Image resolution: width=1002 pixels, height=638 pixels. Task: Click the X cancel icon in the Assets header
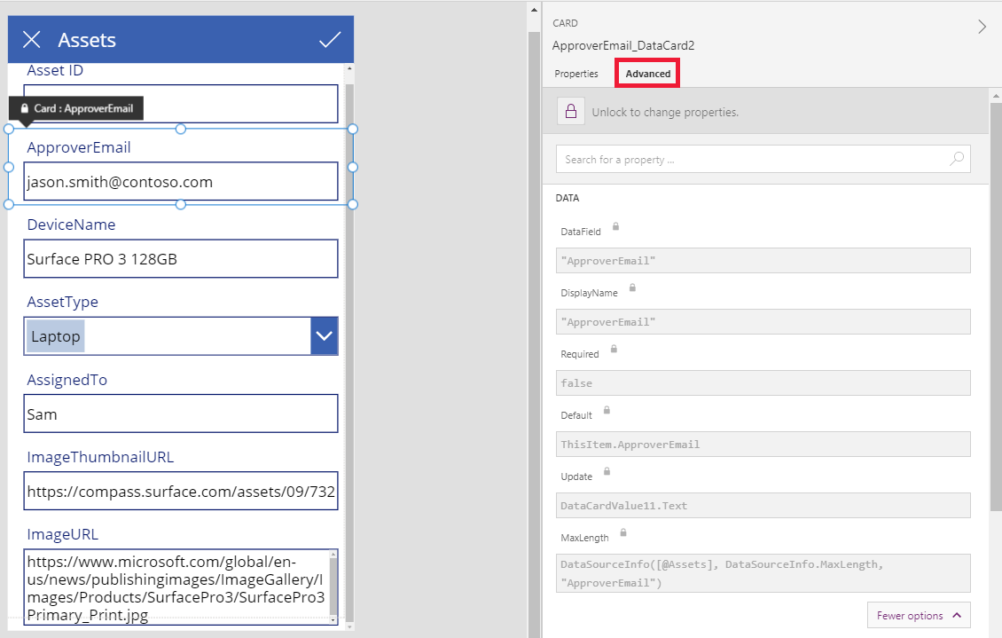coord(31,40)
